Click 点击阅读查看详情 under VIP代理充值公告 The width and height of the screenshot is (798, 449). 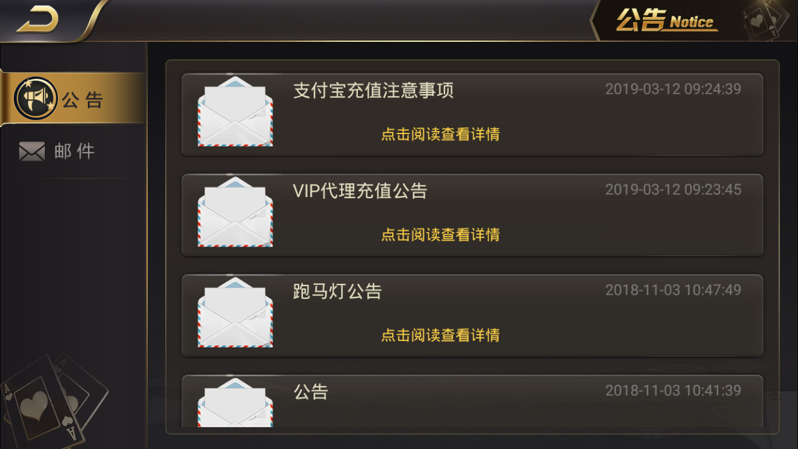pyautogui.click(x=440, y=234)
